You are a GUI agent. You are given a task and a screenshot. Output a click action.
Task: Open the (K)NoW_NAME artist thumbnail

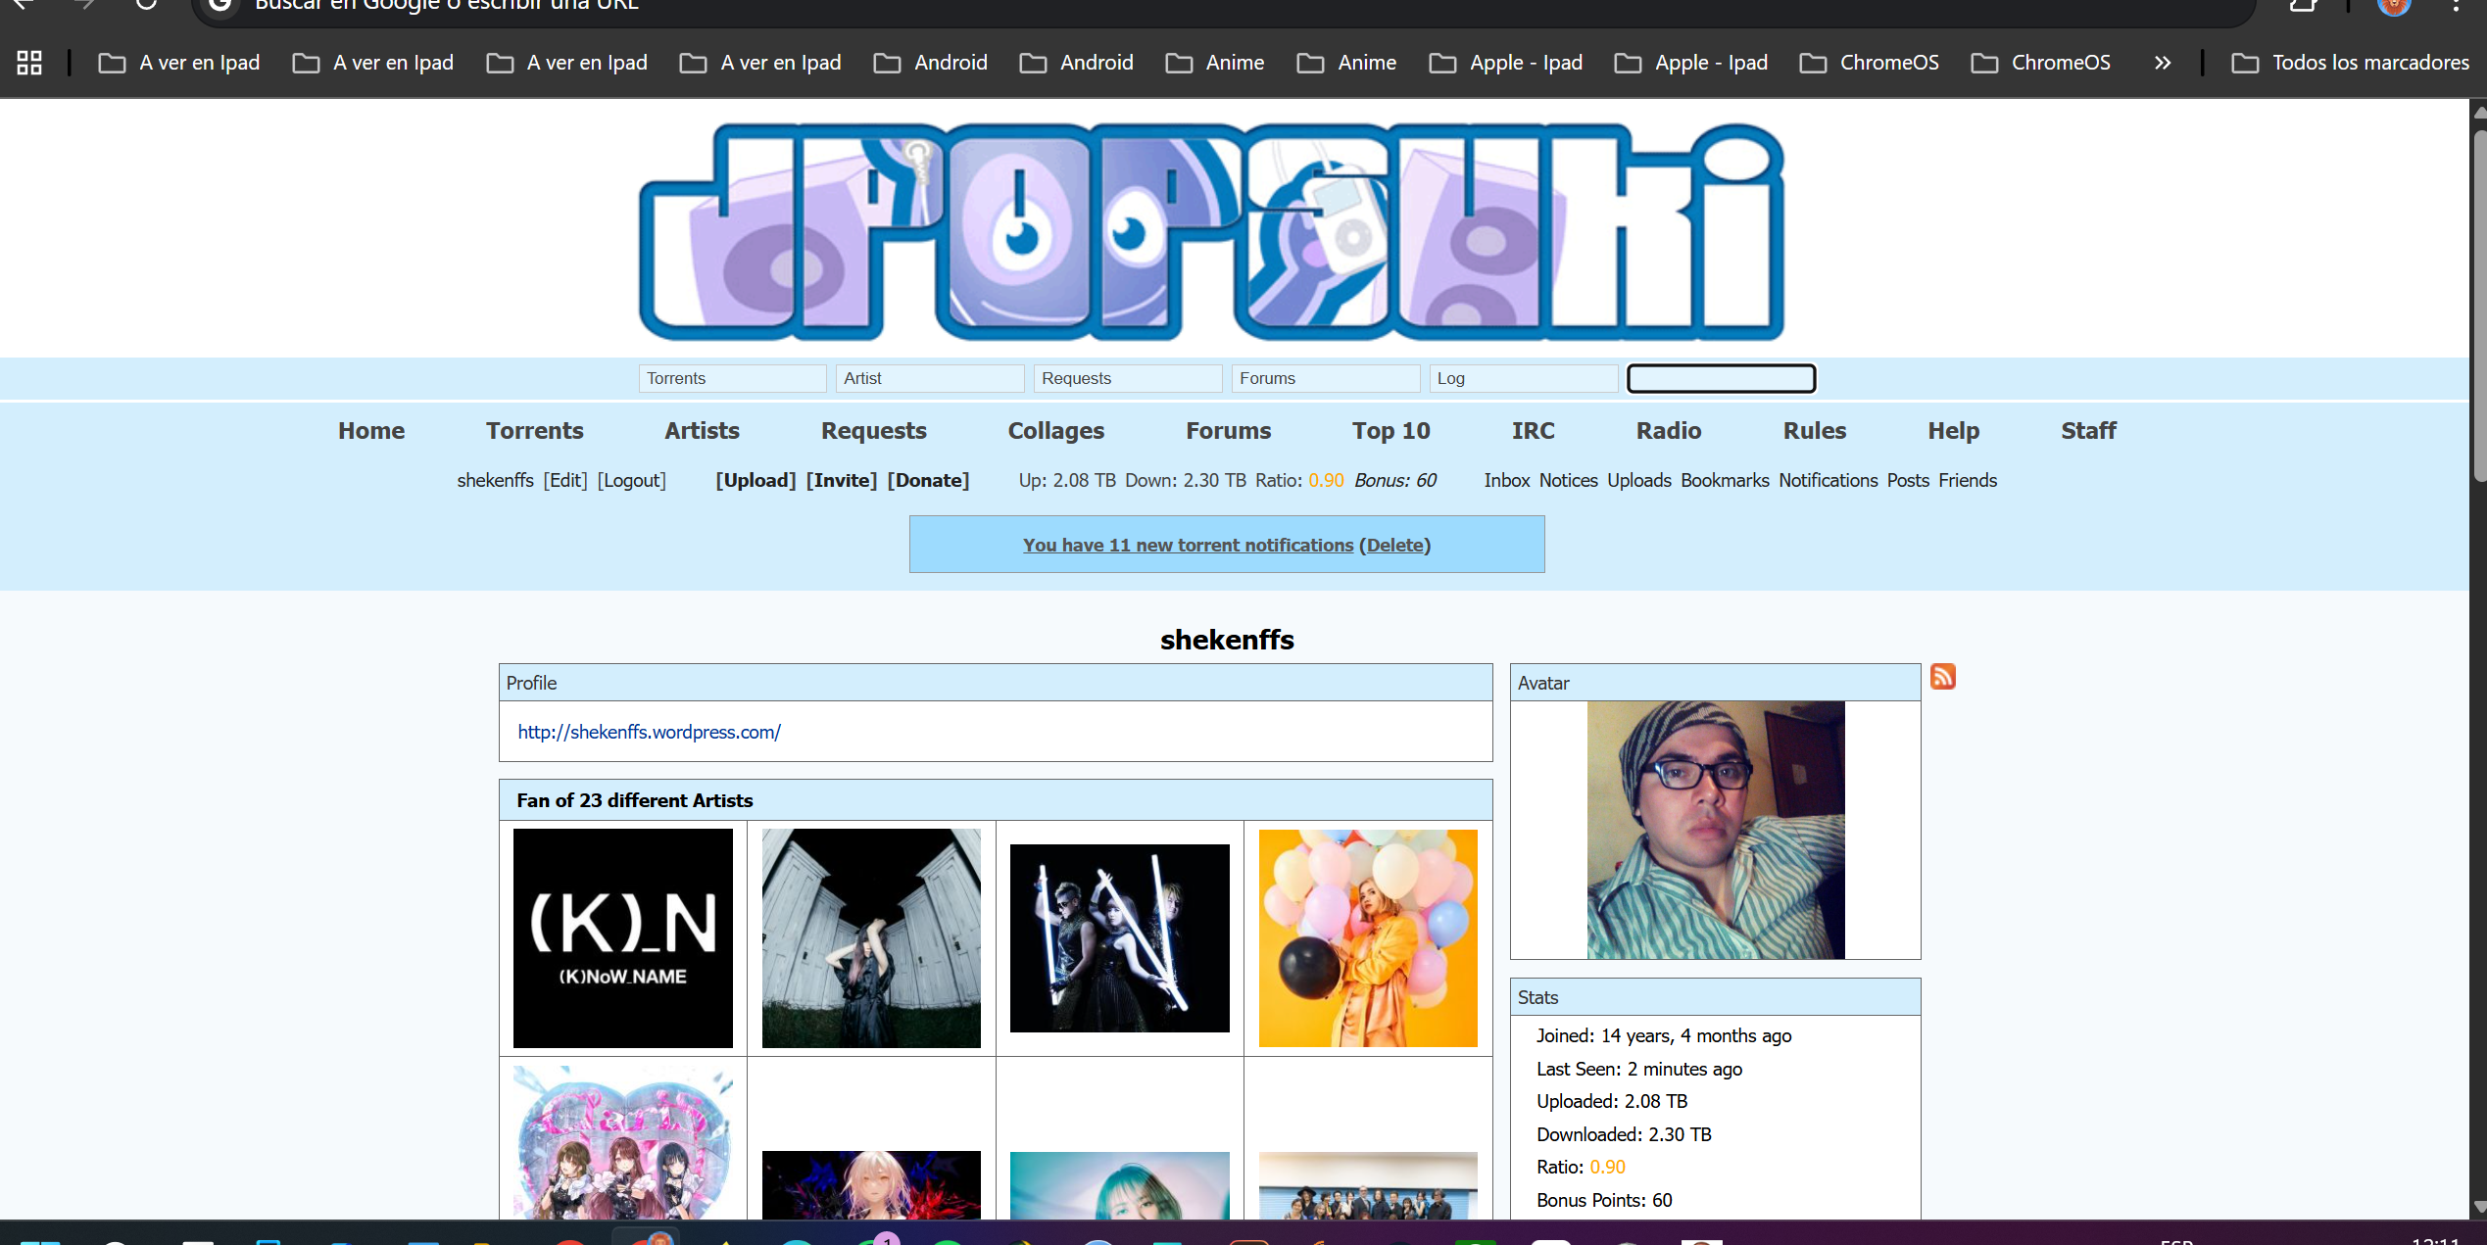pyautogui.click(x=622, y=937)
